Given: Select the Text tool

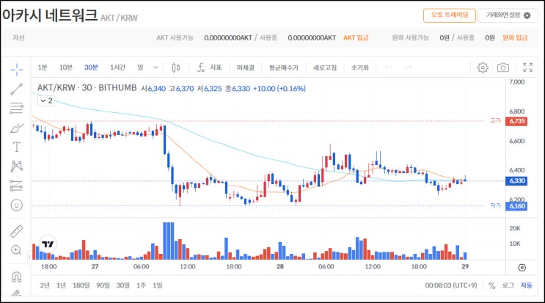Looking at the screenshot, I should click(x=16, y=147).
